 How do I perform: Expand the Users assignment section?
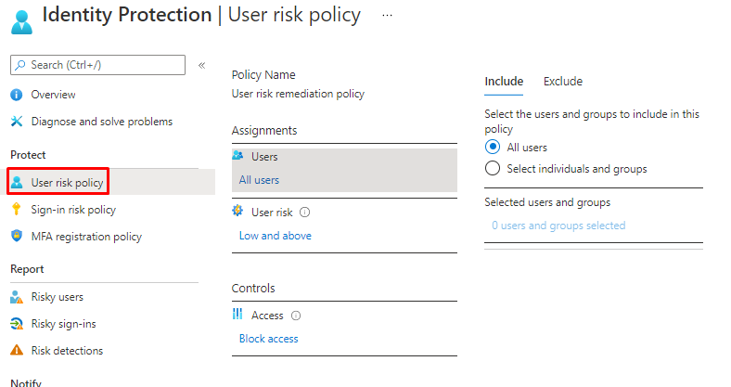264,157
